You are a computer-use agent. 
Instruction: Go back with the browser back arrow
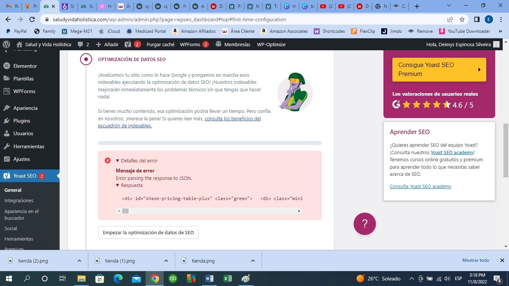(8, 19)
